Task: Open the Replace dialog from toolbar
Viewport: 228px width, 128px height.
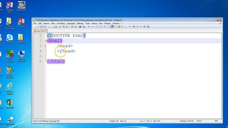Action: click(84, 27)
